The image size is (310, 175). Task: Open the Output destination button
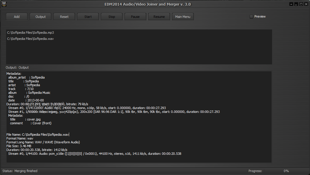tap(40, 17)
